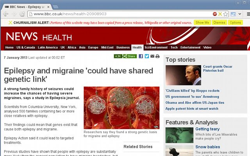Open the Chrome hamburger menu
This screenshot has width=250, height=156.
pos(248,14)
